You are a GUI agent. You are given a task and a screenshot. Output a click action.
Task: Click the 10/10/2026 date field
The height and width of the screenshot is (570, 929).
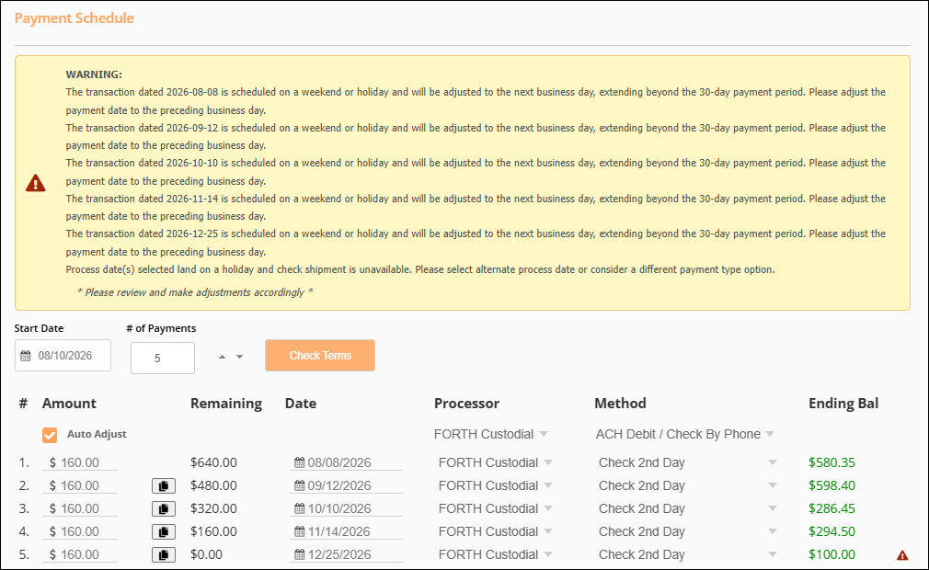coord(346,508)
